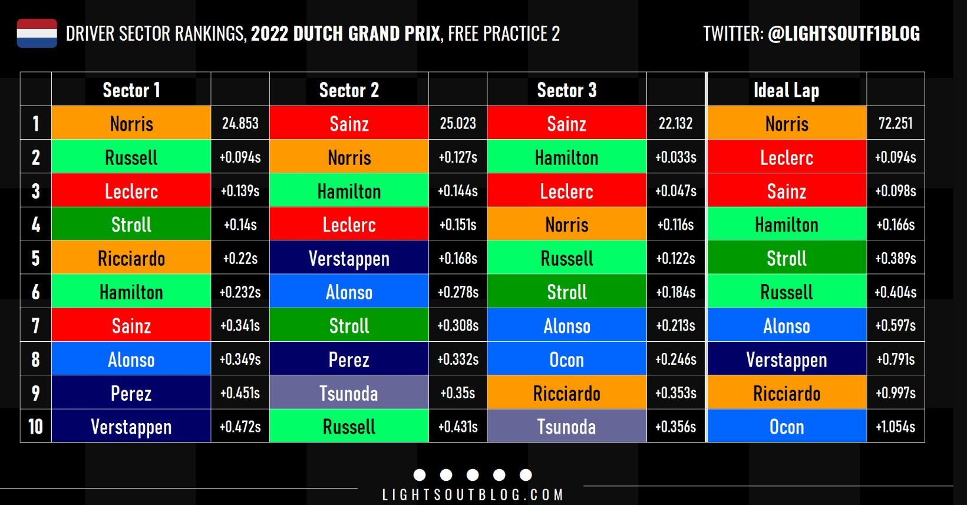Screen dimensions: 967x505
Task: Click the Sector 1 column header
Action: point(131,90)
